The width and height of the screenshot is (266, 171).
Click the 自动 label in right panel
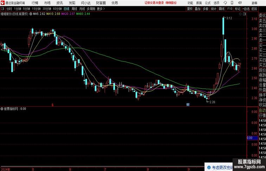point(262,111)
